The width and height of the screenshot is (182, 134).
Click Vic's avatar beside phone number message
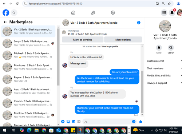coord(65,96)
